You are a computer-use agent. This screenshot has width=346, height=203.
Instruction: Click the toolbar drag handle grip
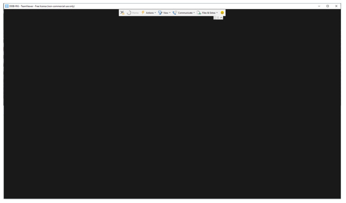pos(215,18)
